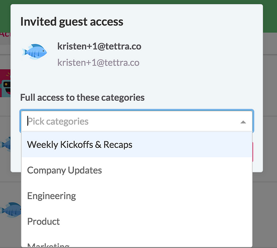The width and height of the screenshot is (277, 248).
Task: Click the gray kristen+1@tettra.co email text
Action: coord(98,62)
